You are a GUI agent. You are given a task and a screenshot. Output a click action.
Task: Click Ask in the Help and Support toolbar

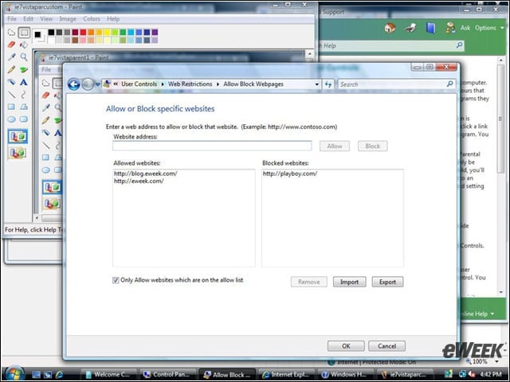[465, 28]
